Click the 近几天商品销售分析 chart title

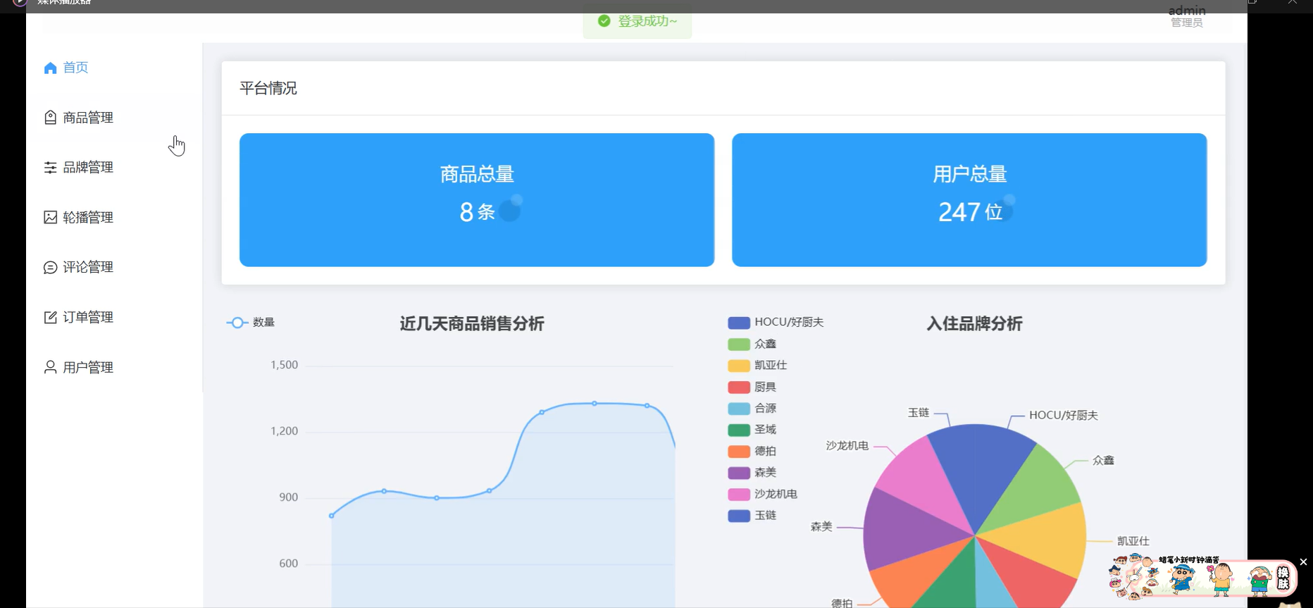472,323
